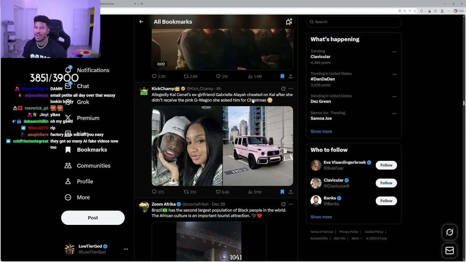Open more options on KickChamp post
The image size is (466, 262).
pos(291,89)
